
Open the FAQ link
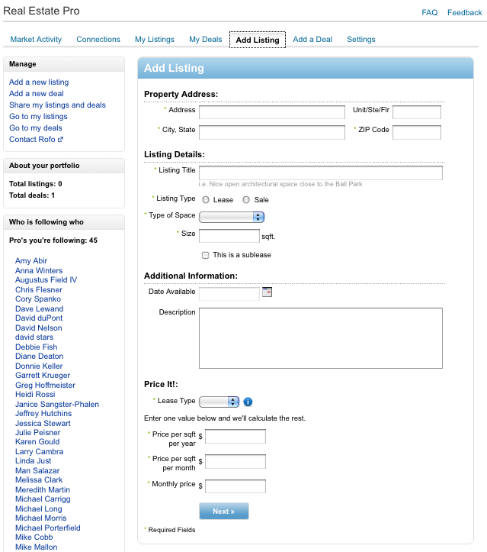(x=429, y=13)
